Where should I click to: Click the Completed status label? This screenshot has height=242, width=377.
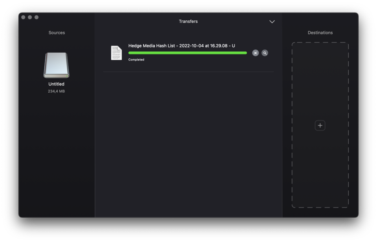(x=136, y=60)
